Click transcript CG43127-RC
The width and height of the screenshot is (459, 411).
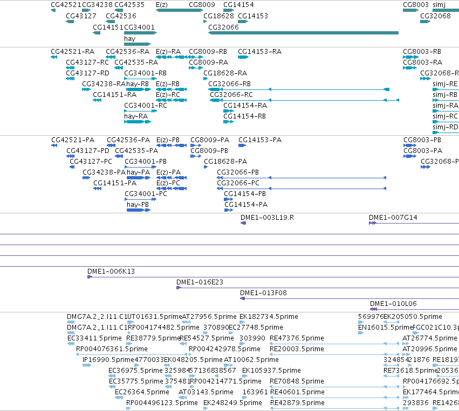70,68
